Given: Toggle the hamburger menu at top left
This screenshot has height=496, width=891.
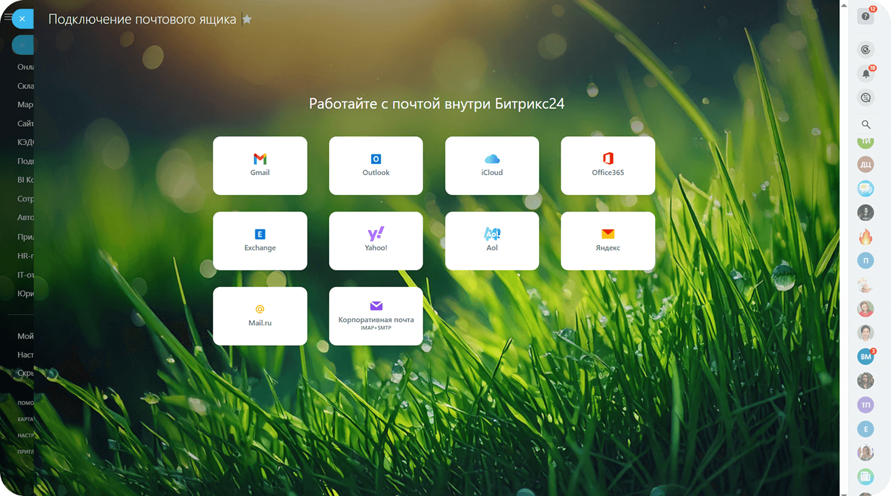Looking at the screenshot, I should click(x=7, y=17).
